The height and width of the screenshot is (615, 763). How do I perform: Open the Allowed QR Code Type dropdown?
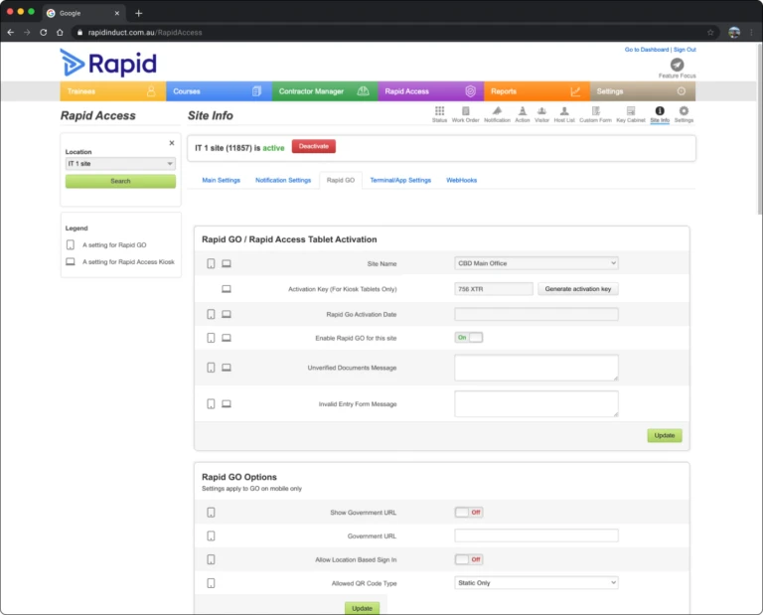(x=536, y=583)
